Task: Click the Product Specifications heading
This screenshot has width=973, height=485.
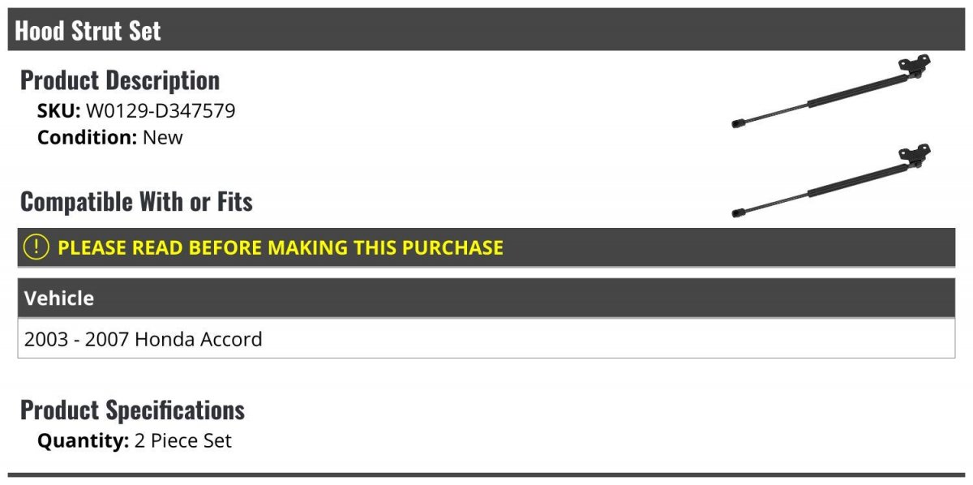Action: (132, 410)
